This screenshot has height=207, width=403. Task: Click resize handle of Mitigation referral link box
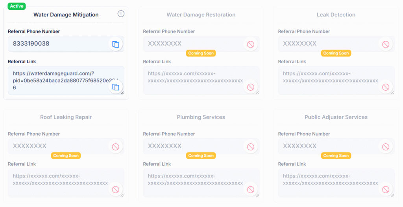[122, 93]
